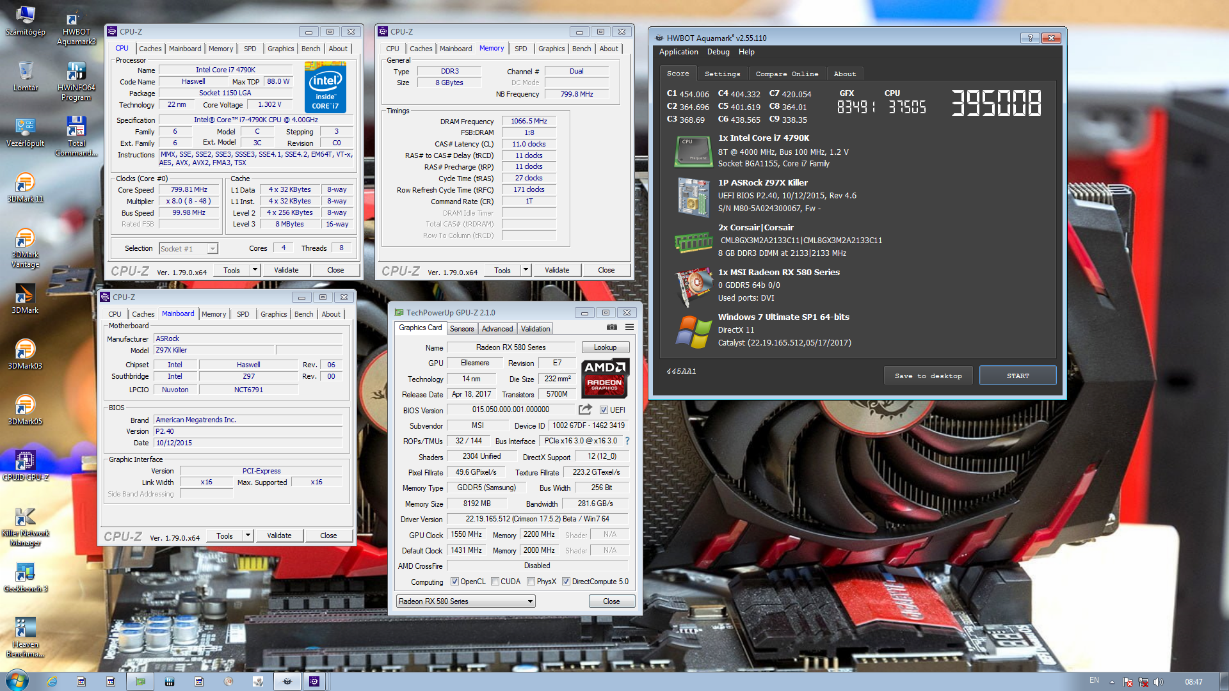Click the Aquamark3 motherboard icon
Screen dimensions: 1229x691
click(694, 197)
